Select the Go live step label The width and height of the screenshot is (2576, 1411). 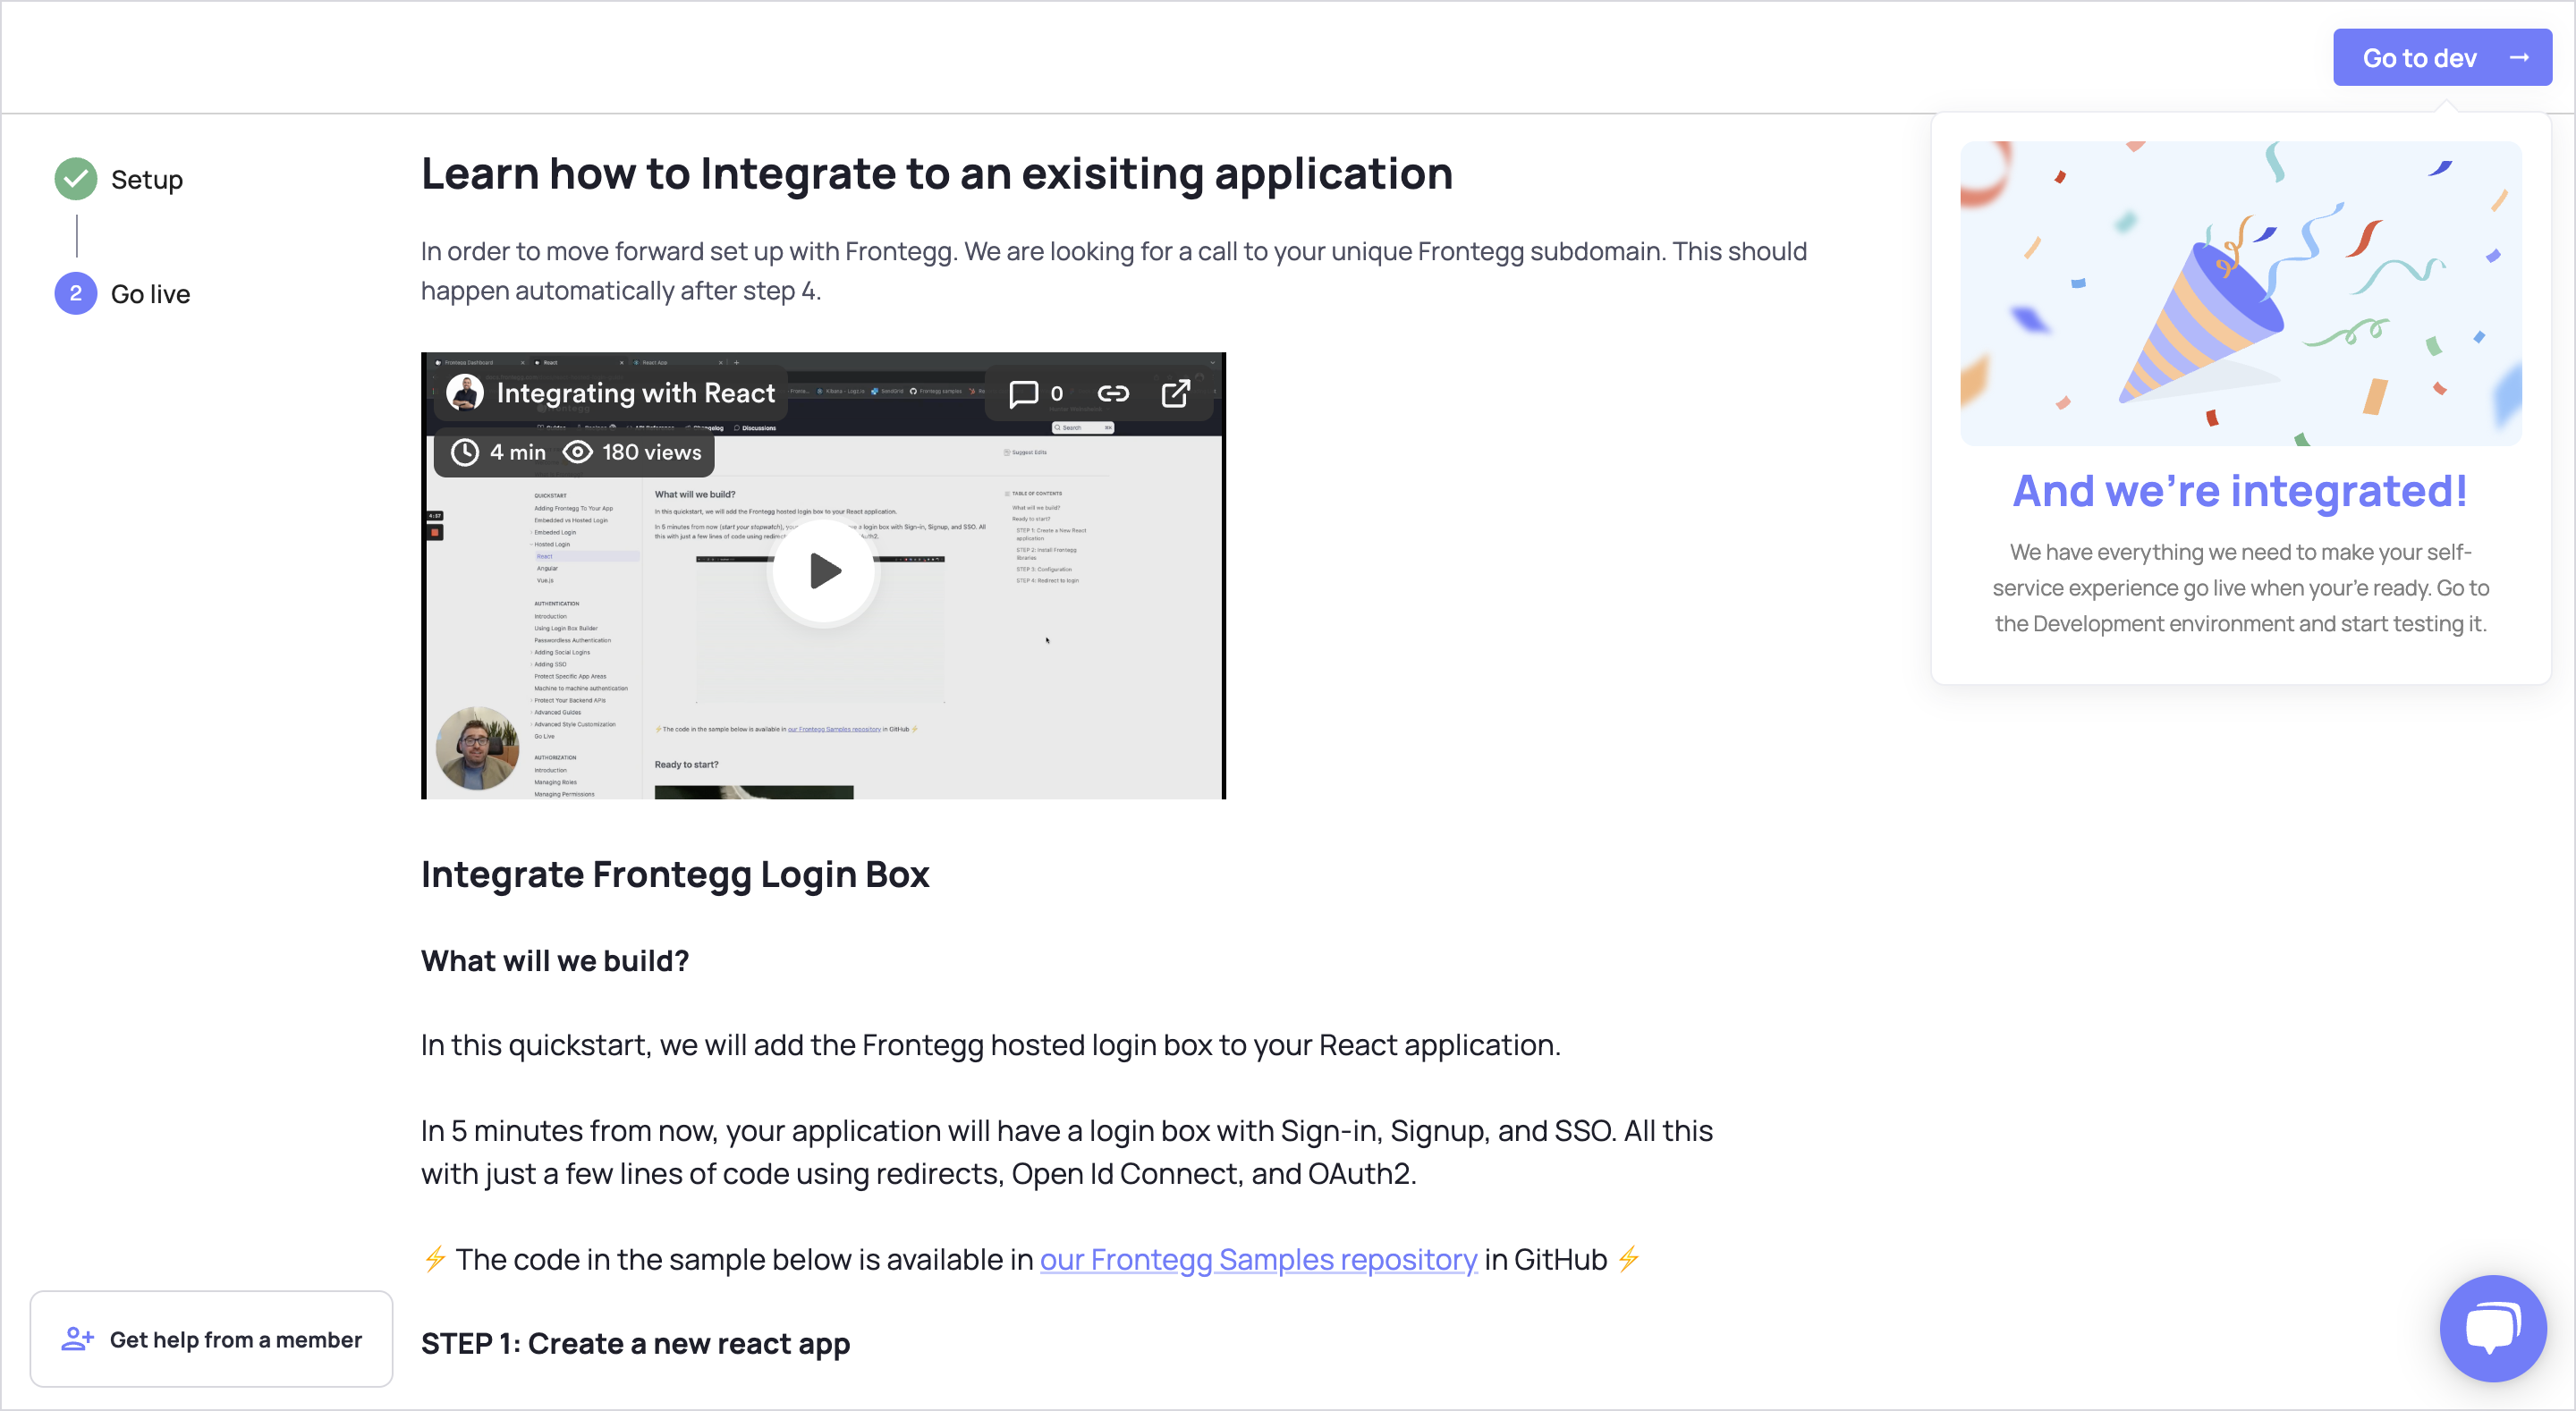[x=150, y=294]
